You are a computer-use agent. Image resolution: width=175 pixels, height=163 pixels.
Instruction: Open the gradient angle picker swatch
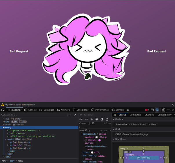(96, 137)
